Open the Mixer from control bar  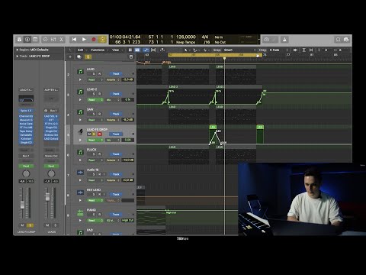tap(53, 40)
